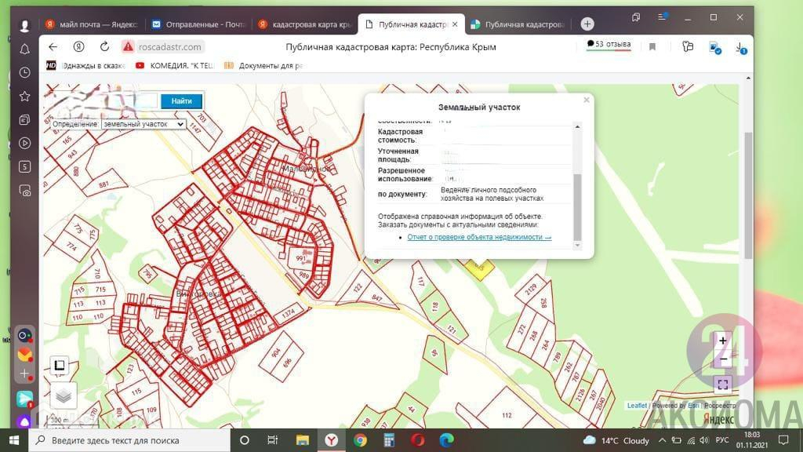This screenshot has width=803, height=452.
Task: Open browser history clock icon in sidebar
Action: coord(24,72)
